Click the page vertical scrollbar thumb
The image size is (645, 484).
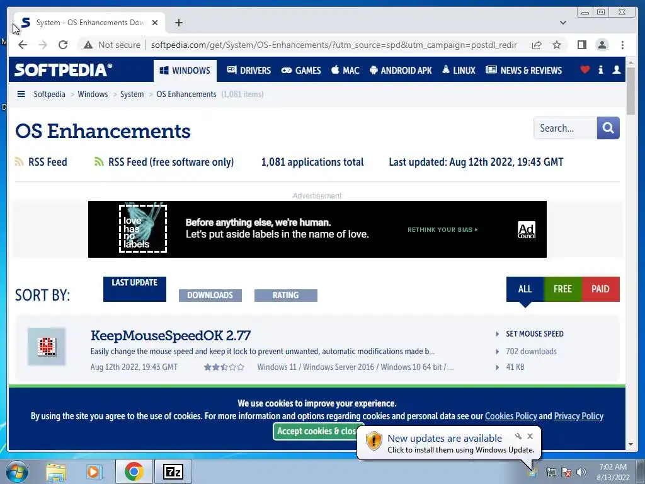[x=631, y=91]
